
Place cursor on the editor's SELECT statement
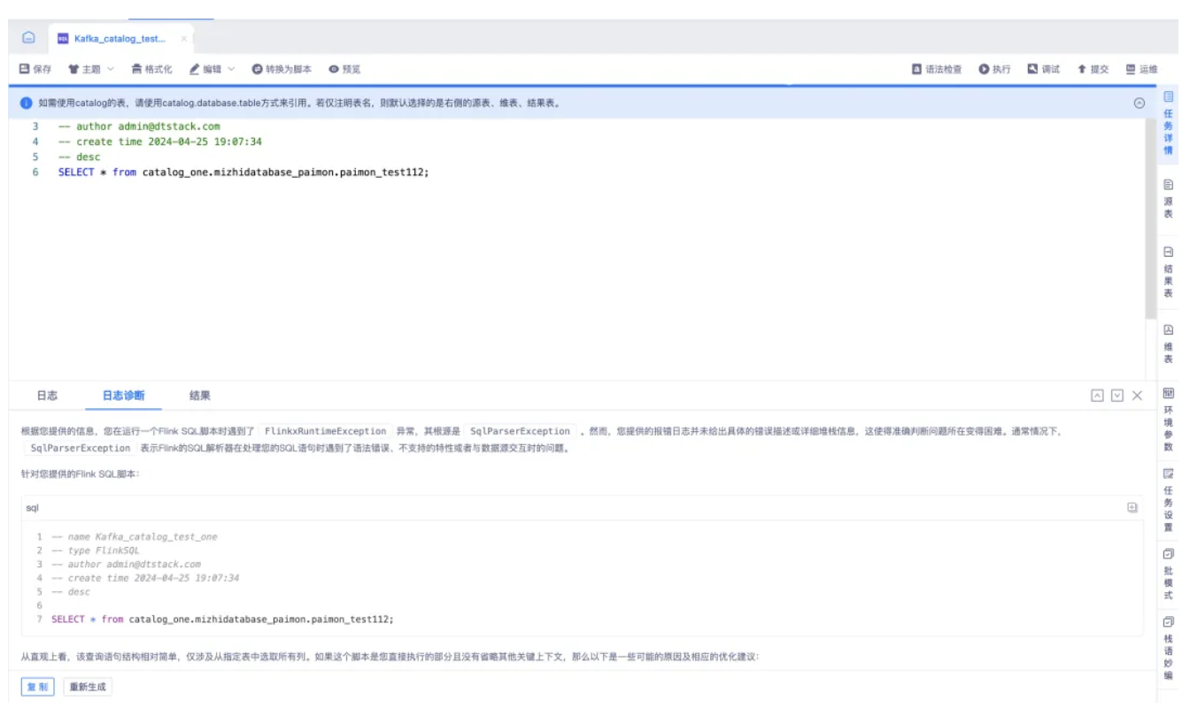click(x=243, y=173)
